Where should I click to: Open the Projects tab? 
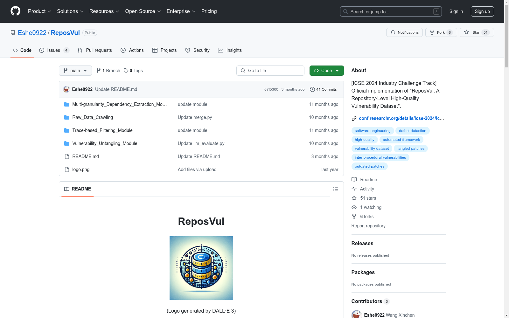(x=164, y=50)
